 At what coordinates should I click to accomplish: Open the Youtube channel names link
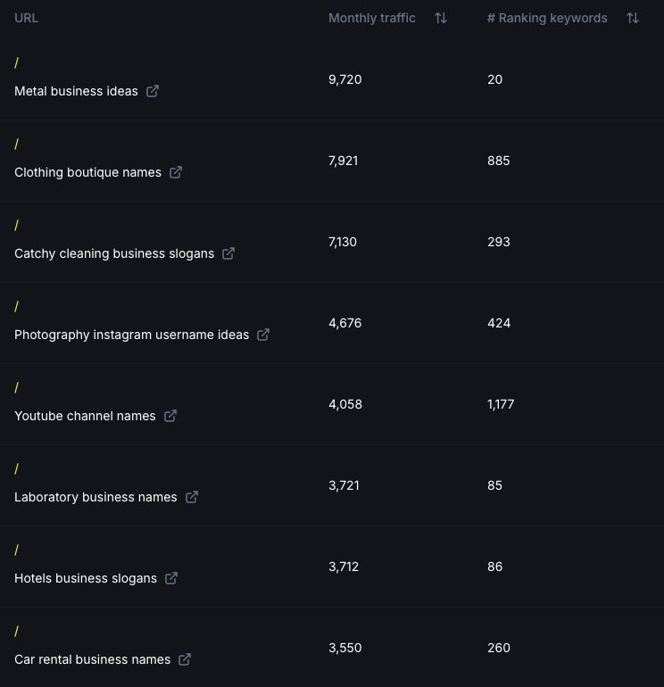point(85,416)
